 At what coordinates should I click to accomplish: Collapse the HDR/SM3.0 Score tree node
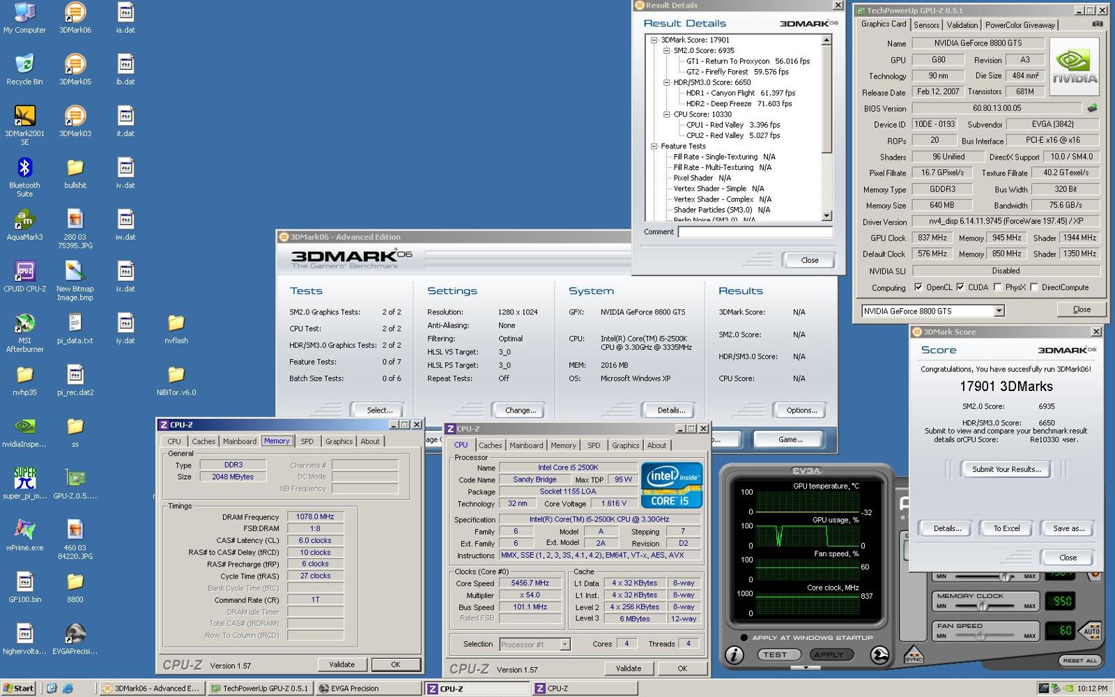666,82
